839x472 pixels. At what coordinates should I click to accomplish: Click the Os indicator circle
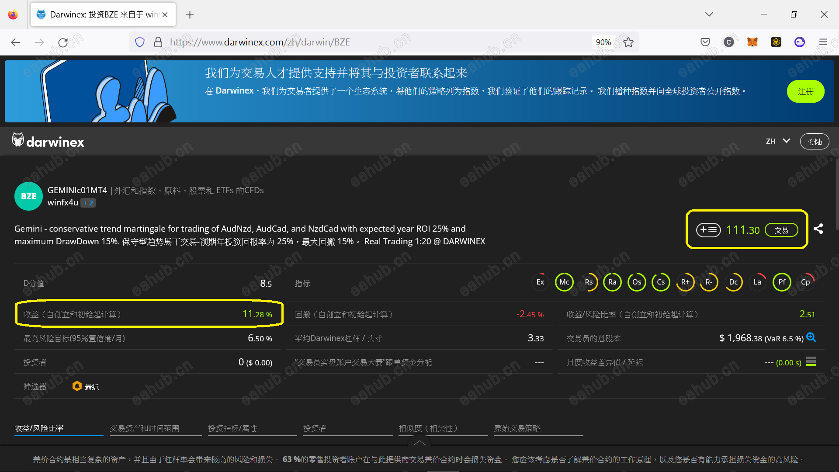pos(637,282)
